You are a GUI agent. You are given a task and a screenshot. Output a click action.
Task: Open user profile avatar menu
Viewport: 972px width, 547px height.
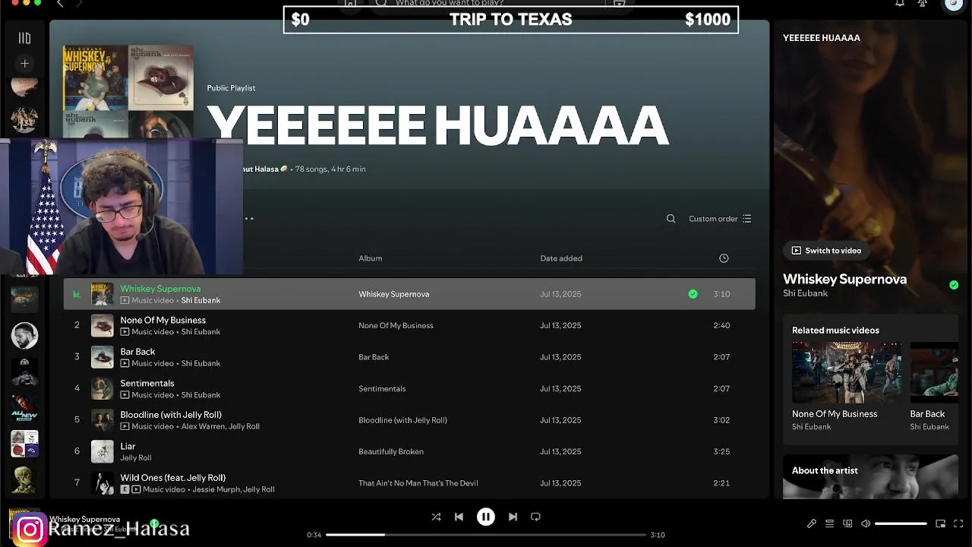coord(954,5)
